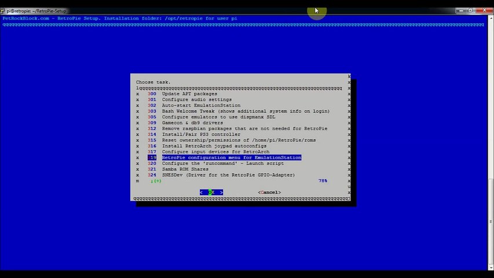This screenshot has width=494, height=278.
Task: Select 300 Update APT packages
Action: point(182,94)
